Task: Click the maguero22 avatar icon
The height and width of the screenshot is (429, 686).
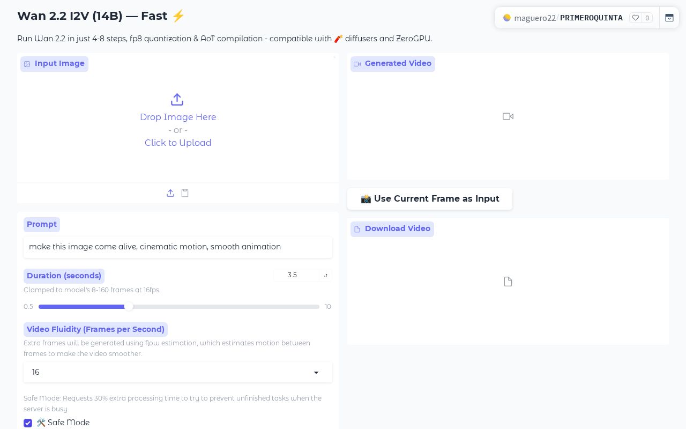Action: tap(507, 18)
